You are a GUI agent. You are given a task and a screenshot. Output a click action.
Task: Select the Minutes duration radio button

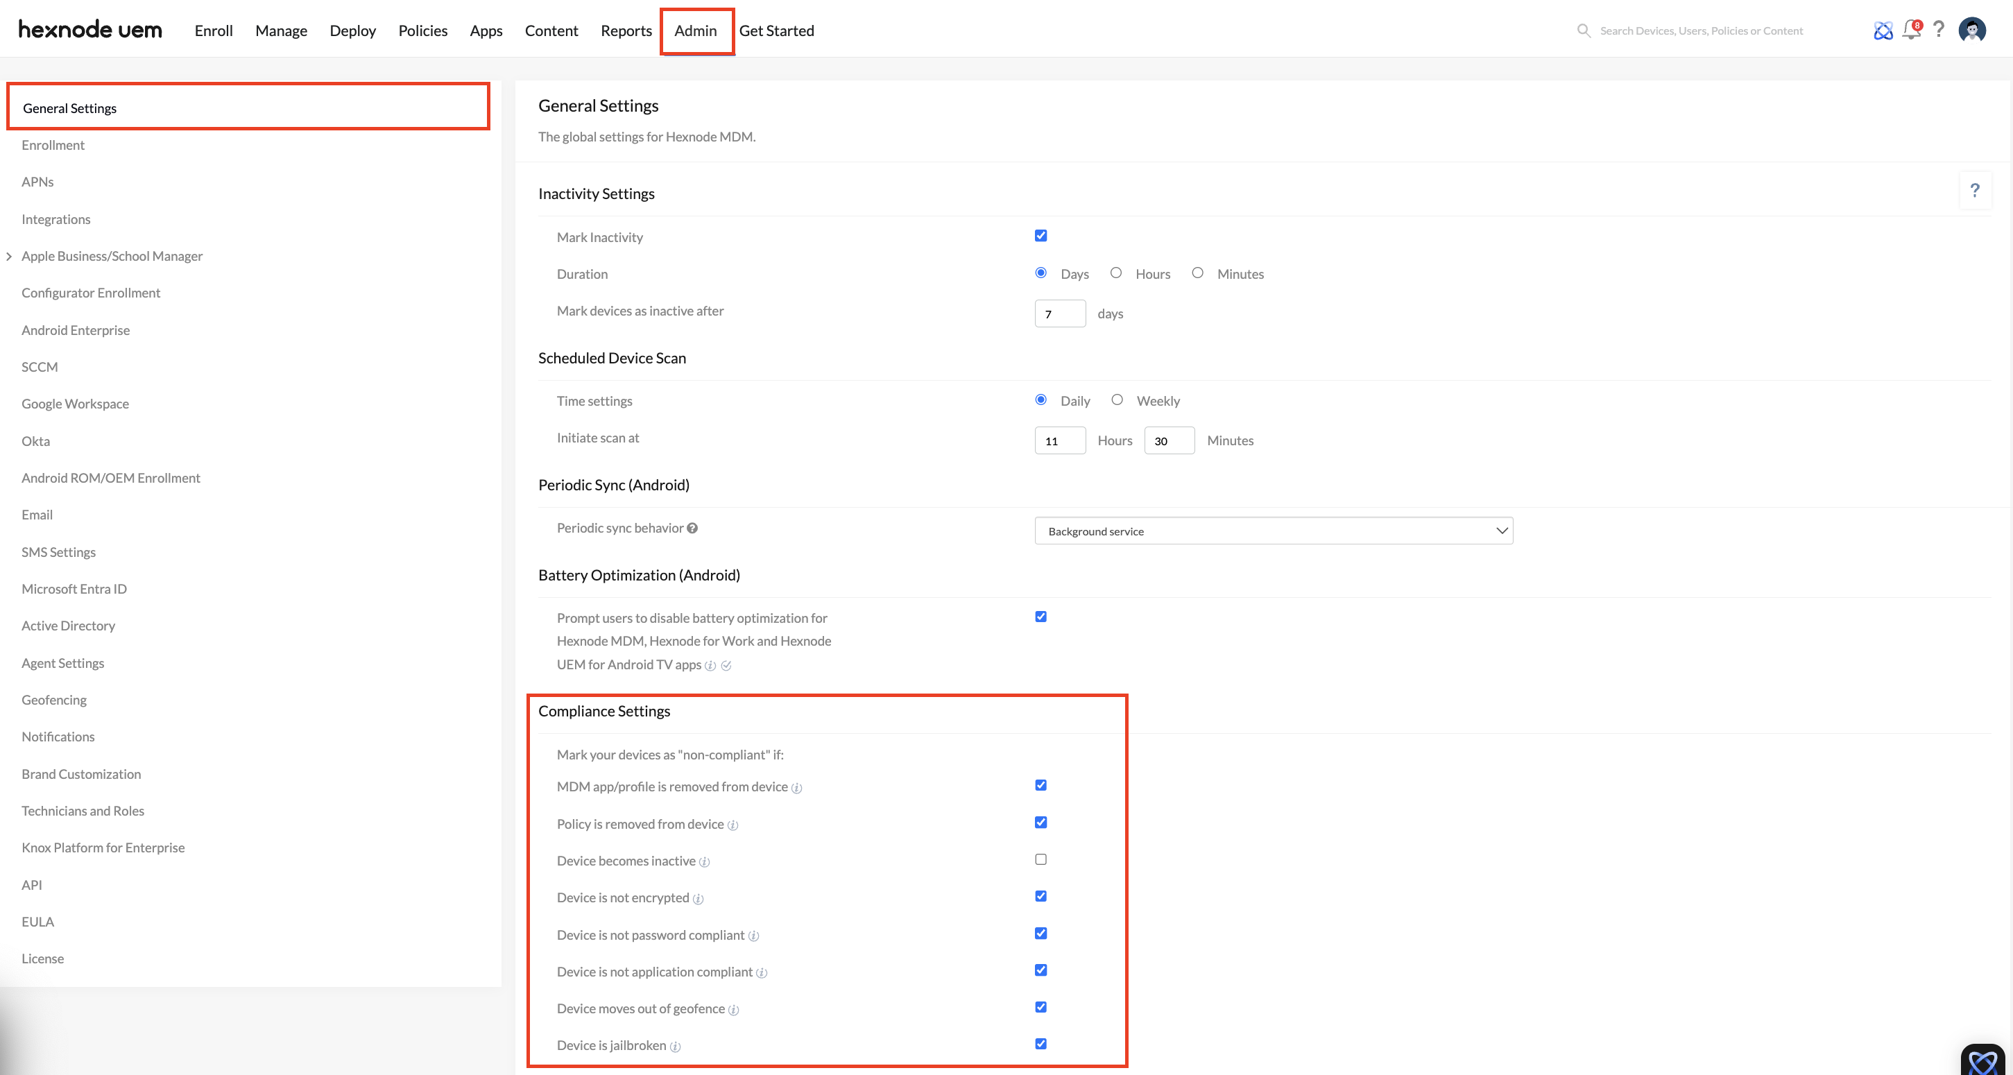(x=1197, y=273)
